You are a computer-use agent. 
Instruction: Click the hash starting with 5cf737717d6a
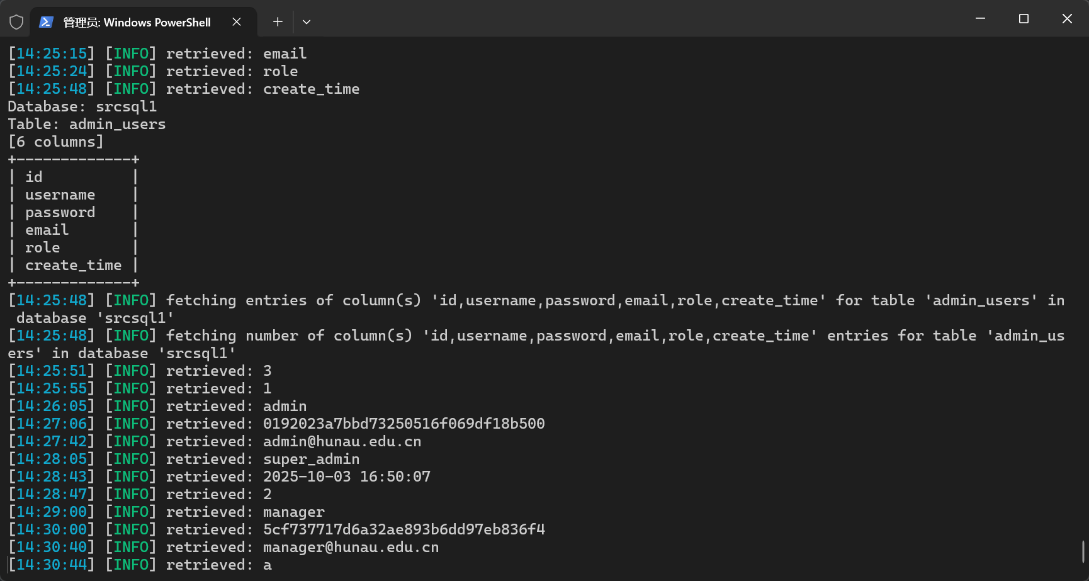coord(403,529)
